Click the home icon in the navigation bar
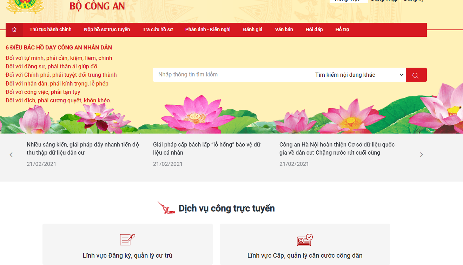This screenshot has height=265, width=463. click(x=14, y=29)
